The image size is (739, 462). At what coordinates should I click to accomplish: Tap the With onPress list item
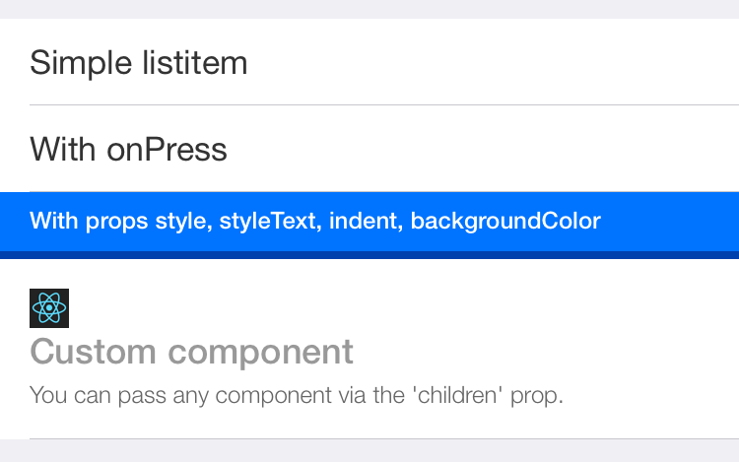tap(129, 150)
